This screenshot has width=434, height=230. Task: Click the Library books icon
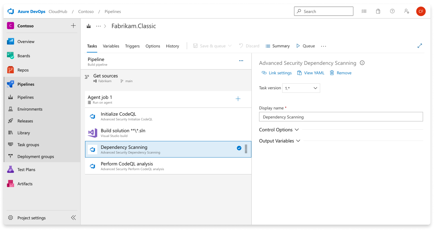click(10, 133)
